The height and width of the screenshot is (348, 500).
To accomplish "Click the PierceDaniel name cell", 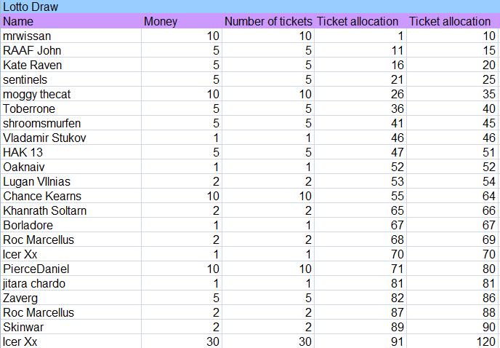I will pyautogui.click(x=38, y=269).
